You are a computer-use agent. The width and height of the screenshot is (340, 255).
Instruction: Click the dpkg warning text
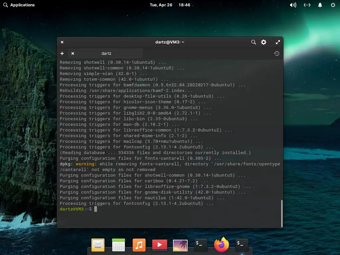[170, 167]
